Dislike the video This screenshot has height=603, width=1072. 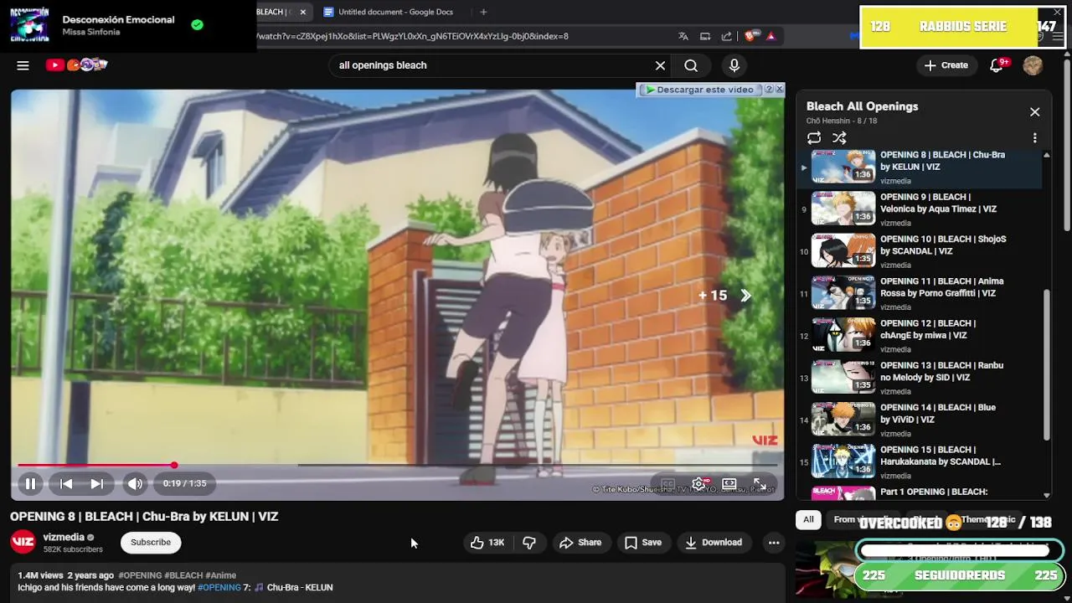pyautogui.click(x=529, y=543)
